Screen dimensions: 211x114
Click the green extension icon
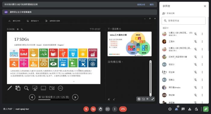tap(206, 109)
